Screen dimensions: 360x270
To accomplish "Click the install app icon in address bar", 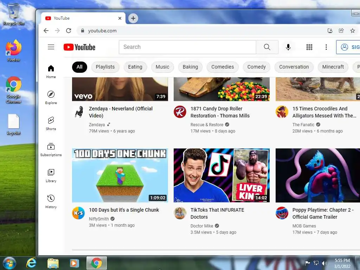I will coord(330,31).
